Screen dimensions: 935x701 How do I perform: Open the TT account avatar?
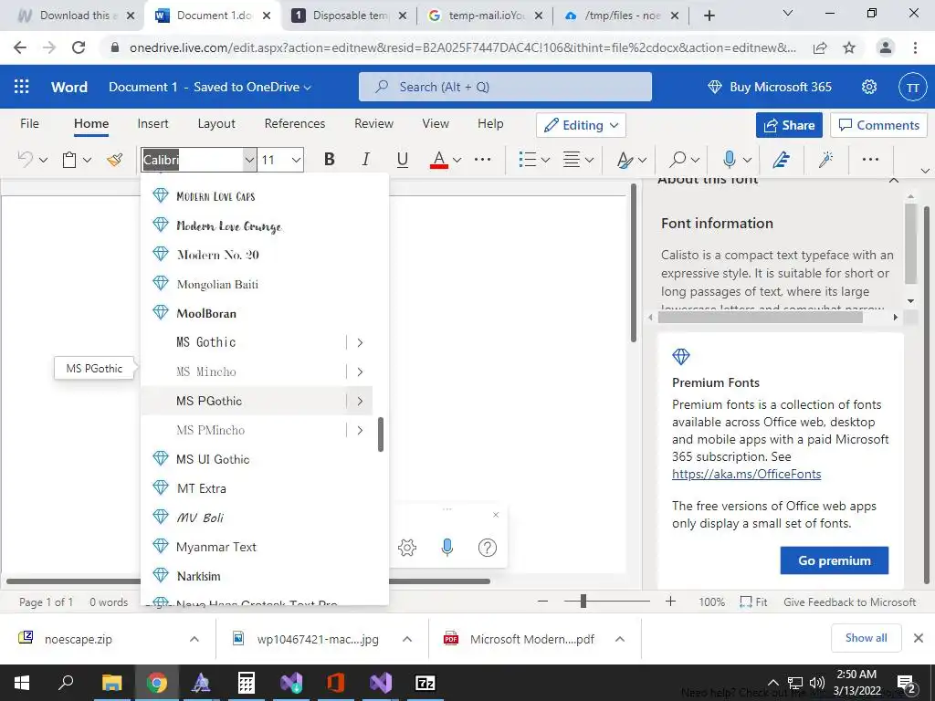point(912,88)
